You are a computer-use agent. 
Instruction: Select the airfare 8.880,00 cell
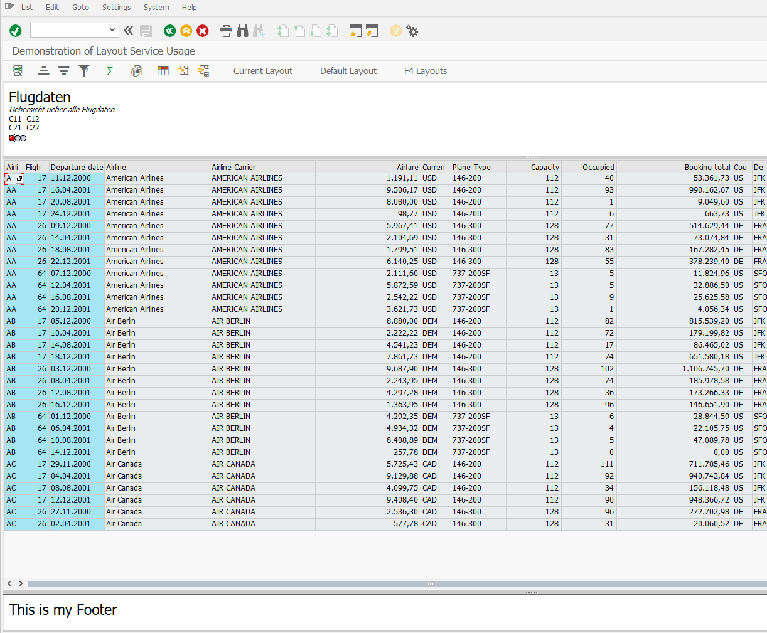368,321
